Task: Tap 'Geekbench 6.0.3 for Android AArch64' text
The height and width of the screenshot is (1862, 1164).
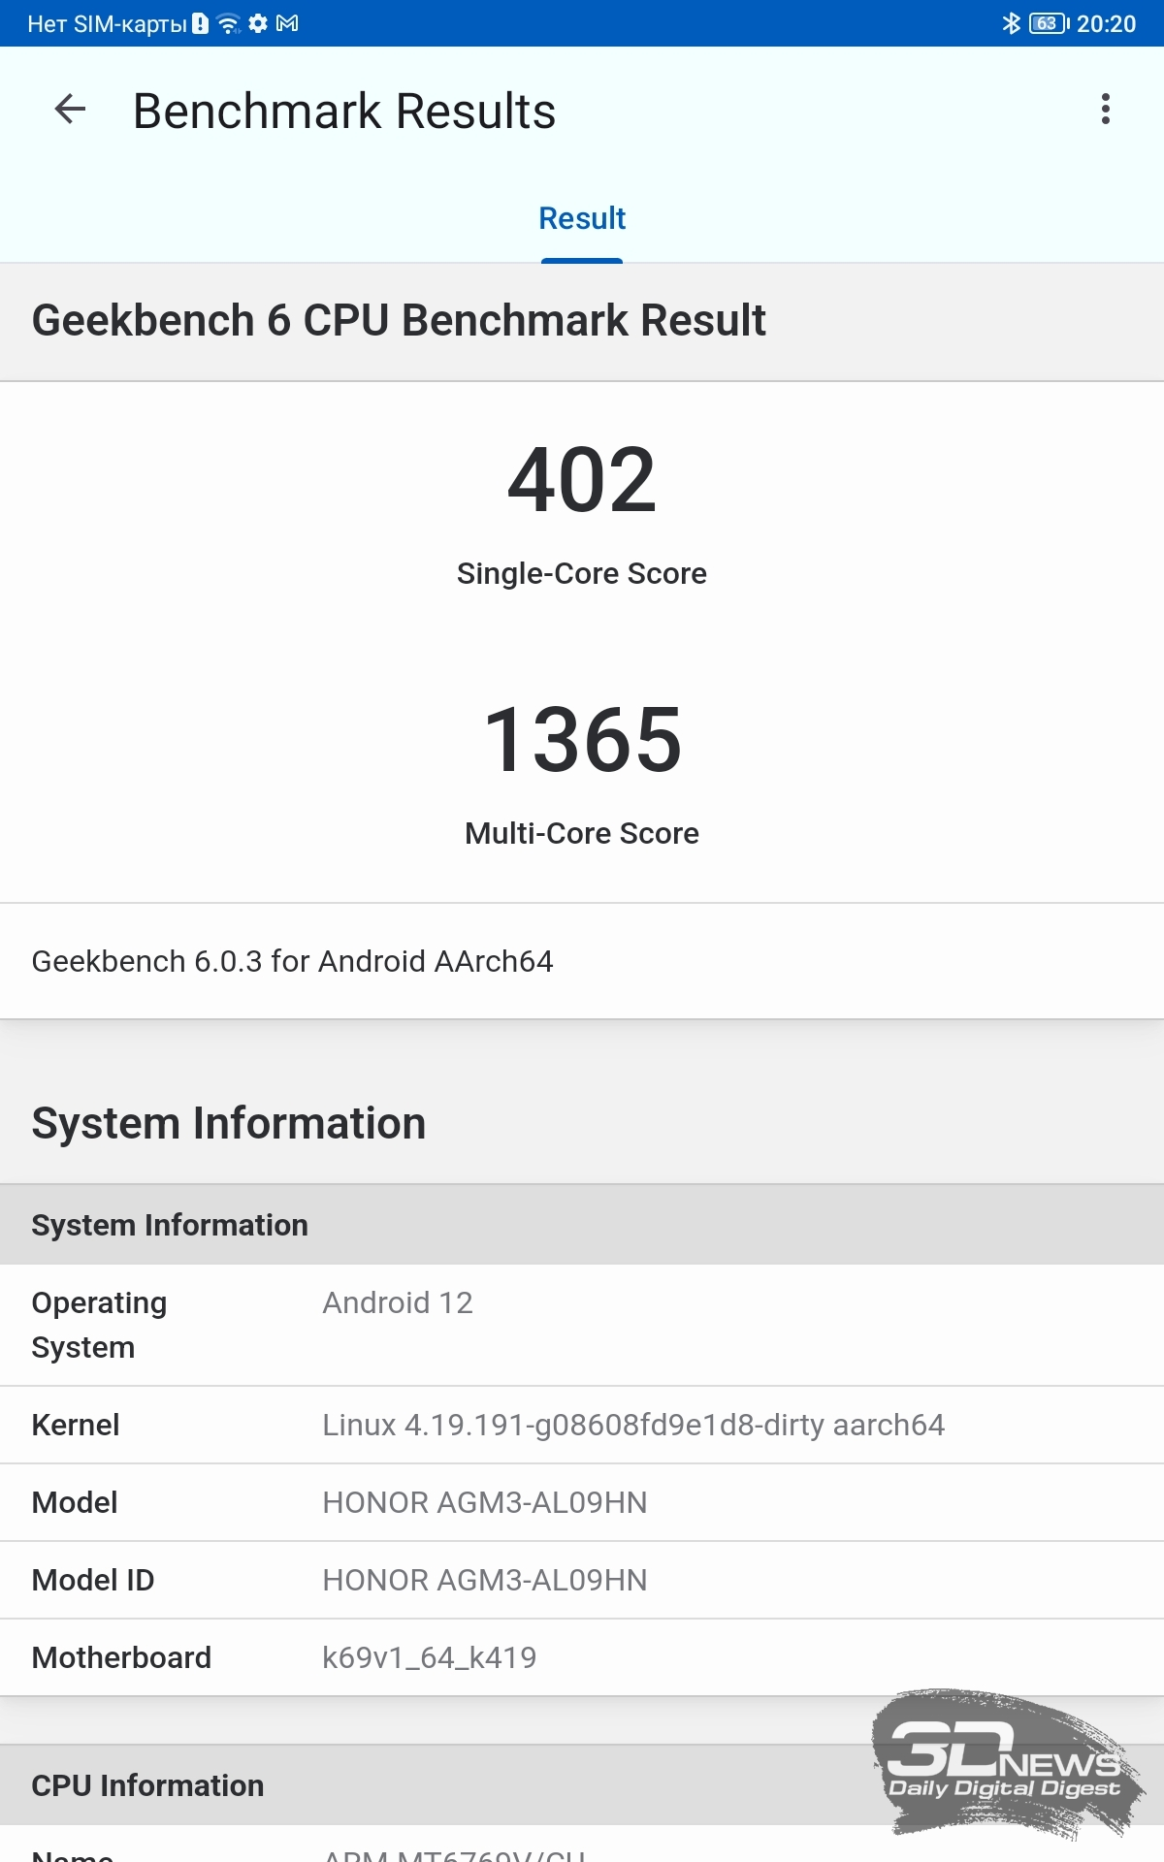Action: coord(292,961)
